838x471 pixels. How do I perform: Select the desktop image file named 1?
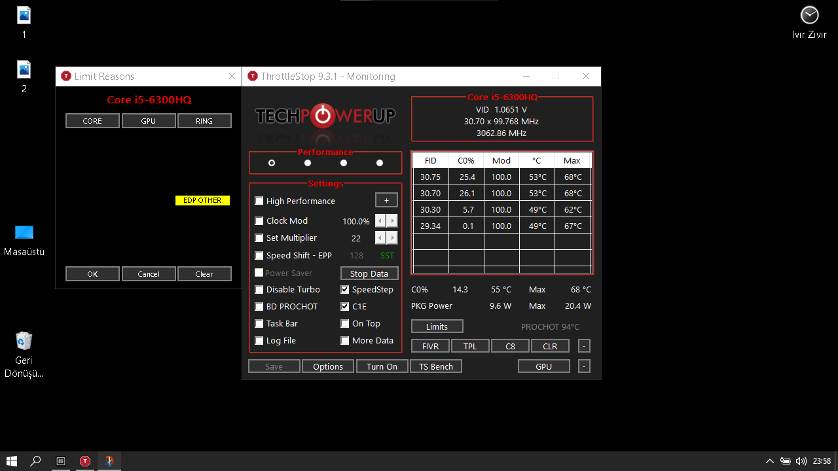pos(24,22)
